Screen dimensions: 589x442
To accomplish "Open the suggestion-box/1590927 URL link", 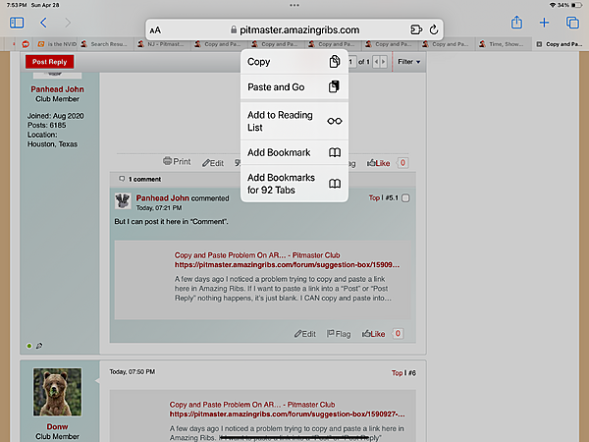I will coord(288,414).
